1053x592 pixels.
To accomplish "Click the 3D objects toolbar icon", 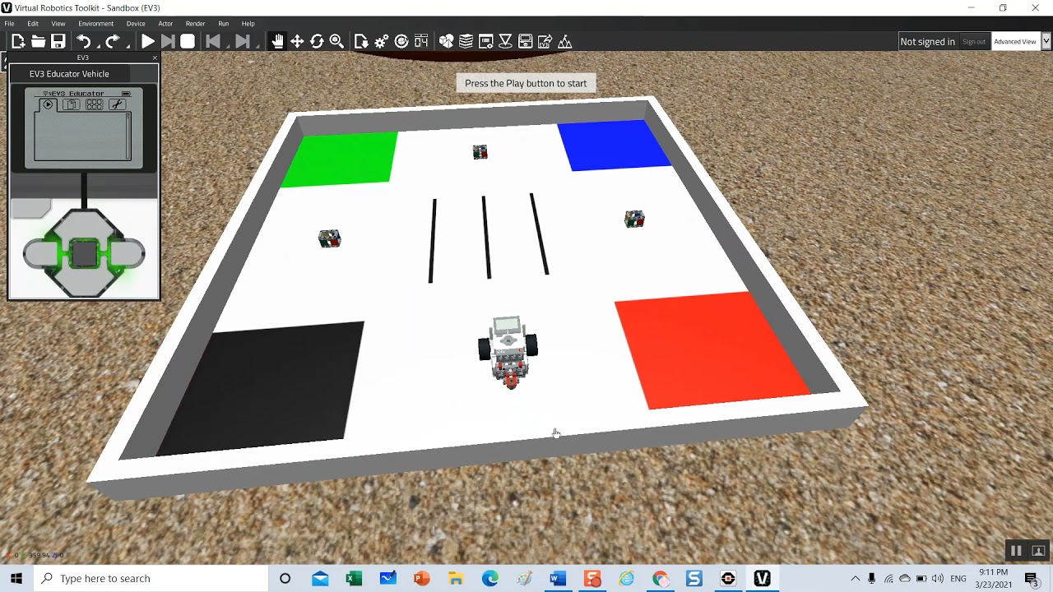I will point(446,41).
